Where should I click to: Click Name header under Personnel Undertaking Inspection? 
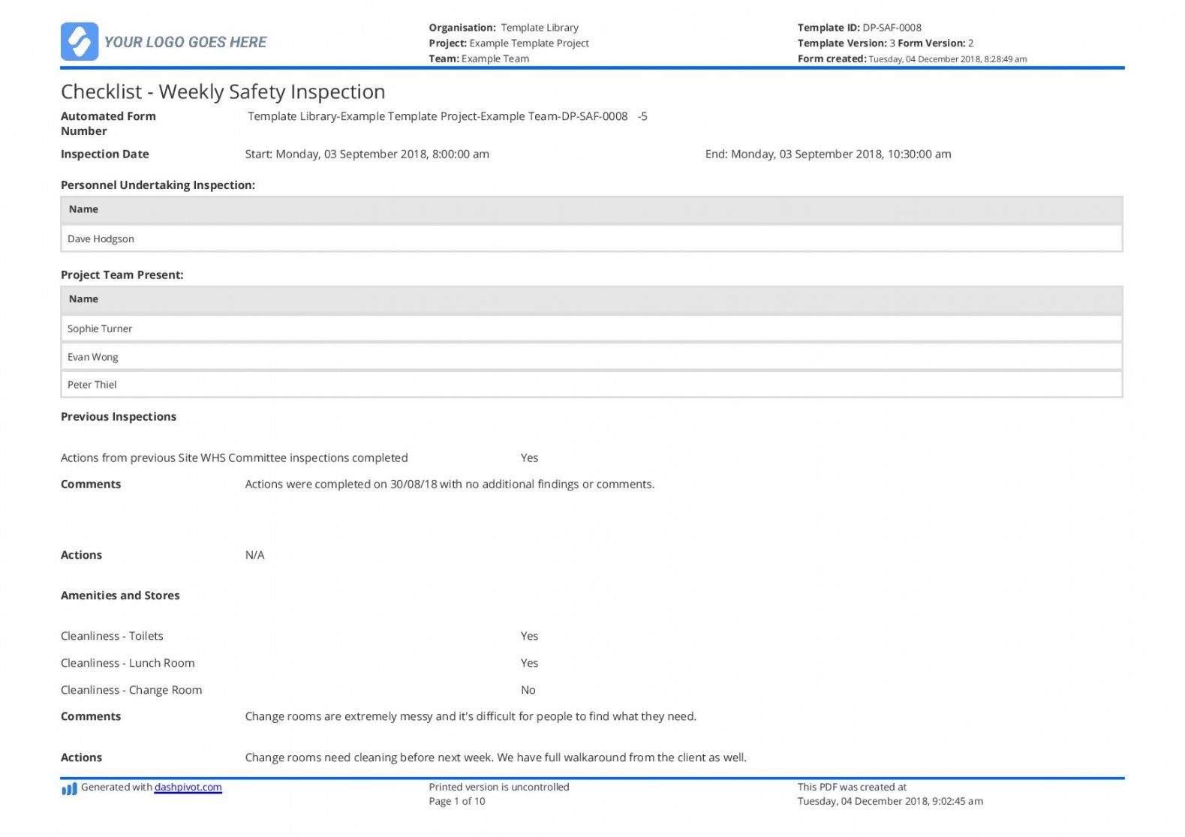83,209
